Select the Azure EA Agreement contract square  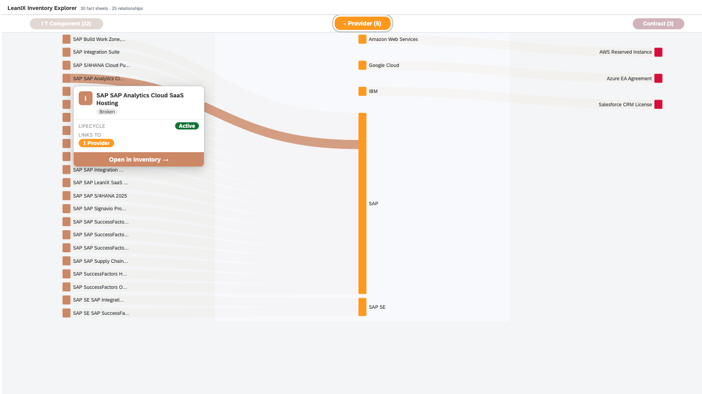658,79
